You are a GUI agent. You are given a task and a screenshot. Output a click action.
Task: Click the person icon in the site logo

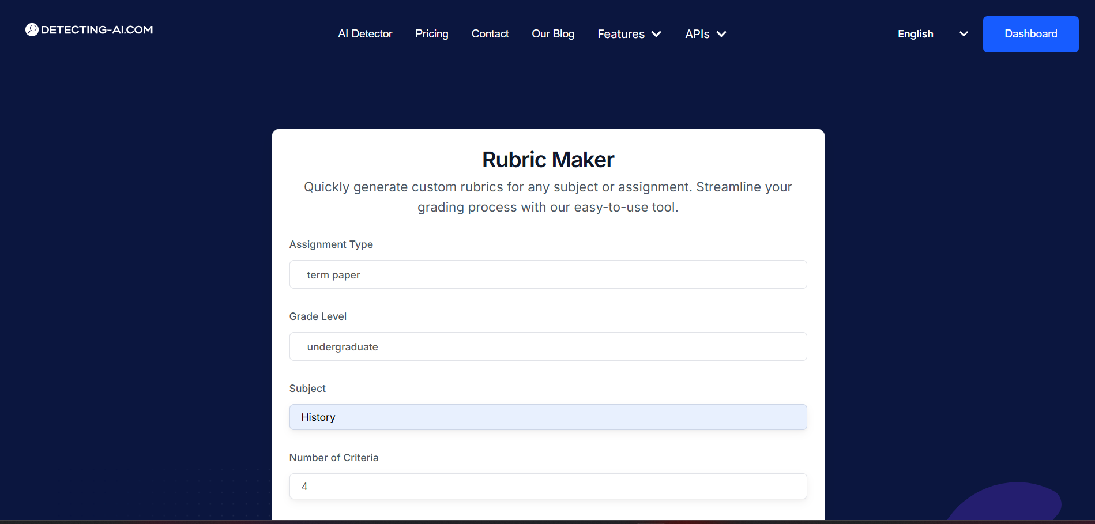pyautogui.click(x=32, y=29)
